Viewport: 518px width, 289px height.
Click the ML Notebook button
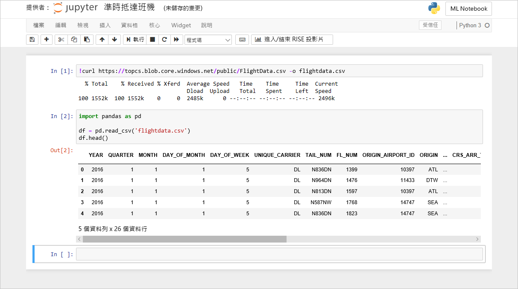click(468, 9)
